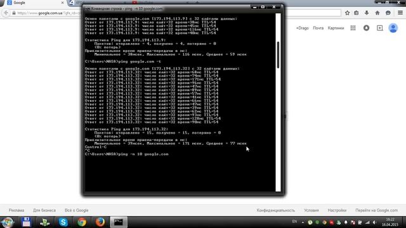This screenshot has width=406, height=228.
Task: Click the 'ping google.com -t' command line
Action: pos(122,61)
